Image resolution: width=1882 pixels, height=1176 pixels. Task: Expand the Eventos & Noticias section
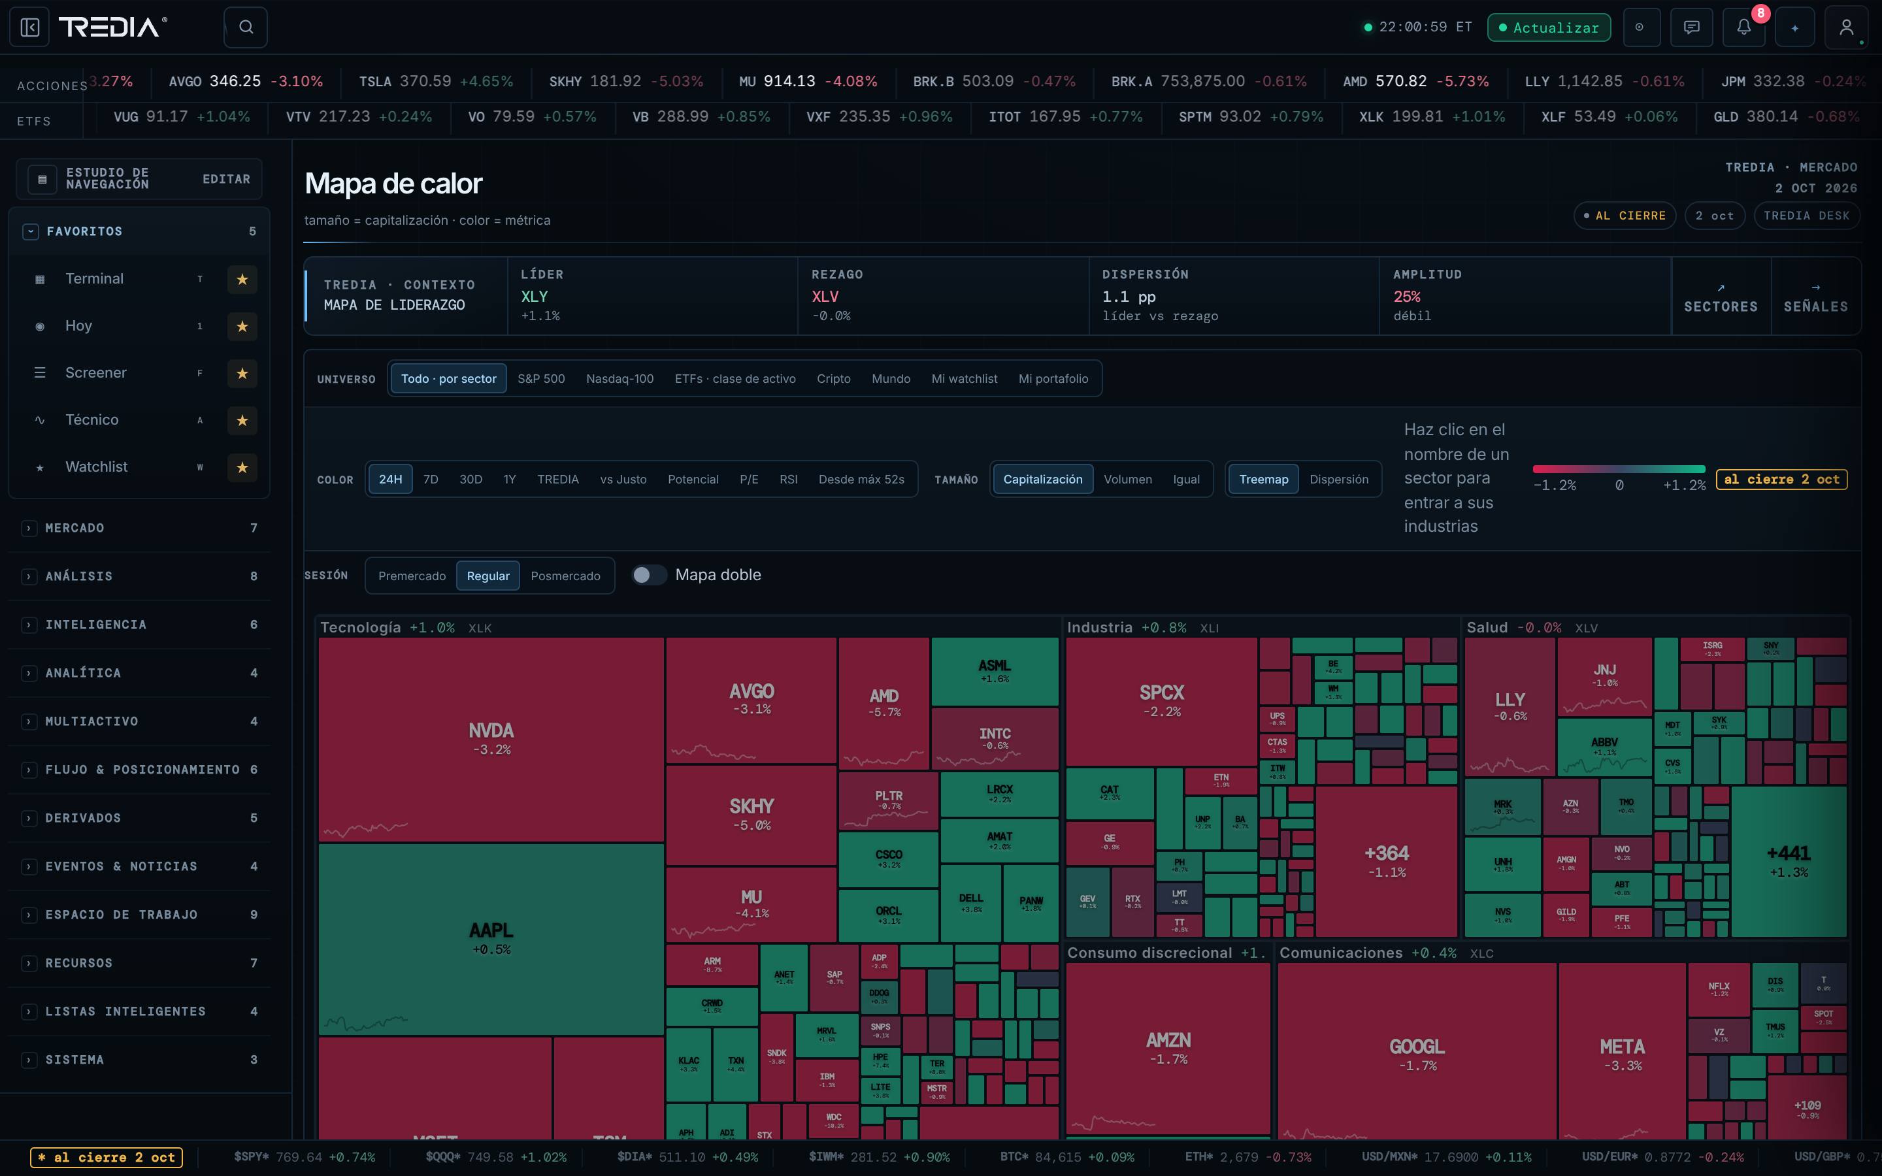coord(139,866)
